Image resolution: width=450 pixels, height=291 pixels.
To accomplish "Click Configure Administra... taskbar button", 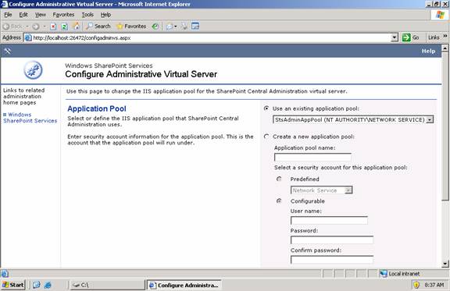I will coord(184,285).
